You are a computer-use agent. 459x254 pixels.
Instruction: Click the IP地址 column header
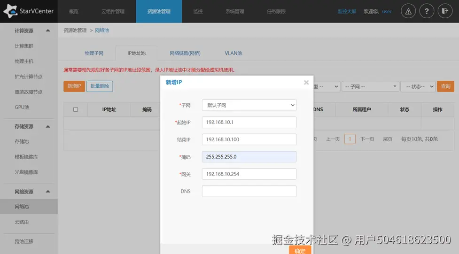pyautogui.click(x=109, y=109)
